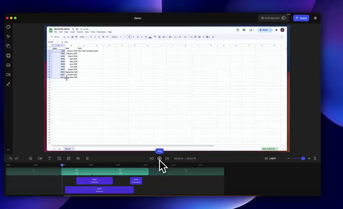
Task: Open the camera panel in left sidebar
Action: [8, 75]
